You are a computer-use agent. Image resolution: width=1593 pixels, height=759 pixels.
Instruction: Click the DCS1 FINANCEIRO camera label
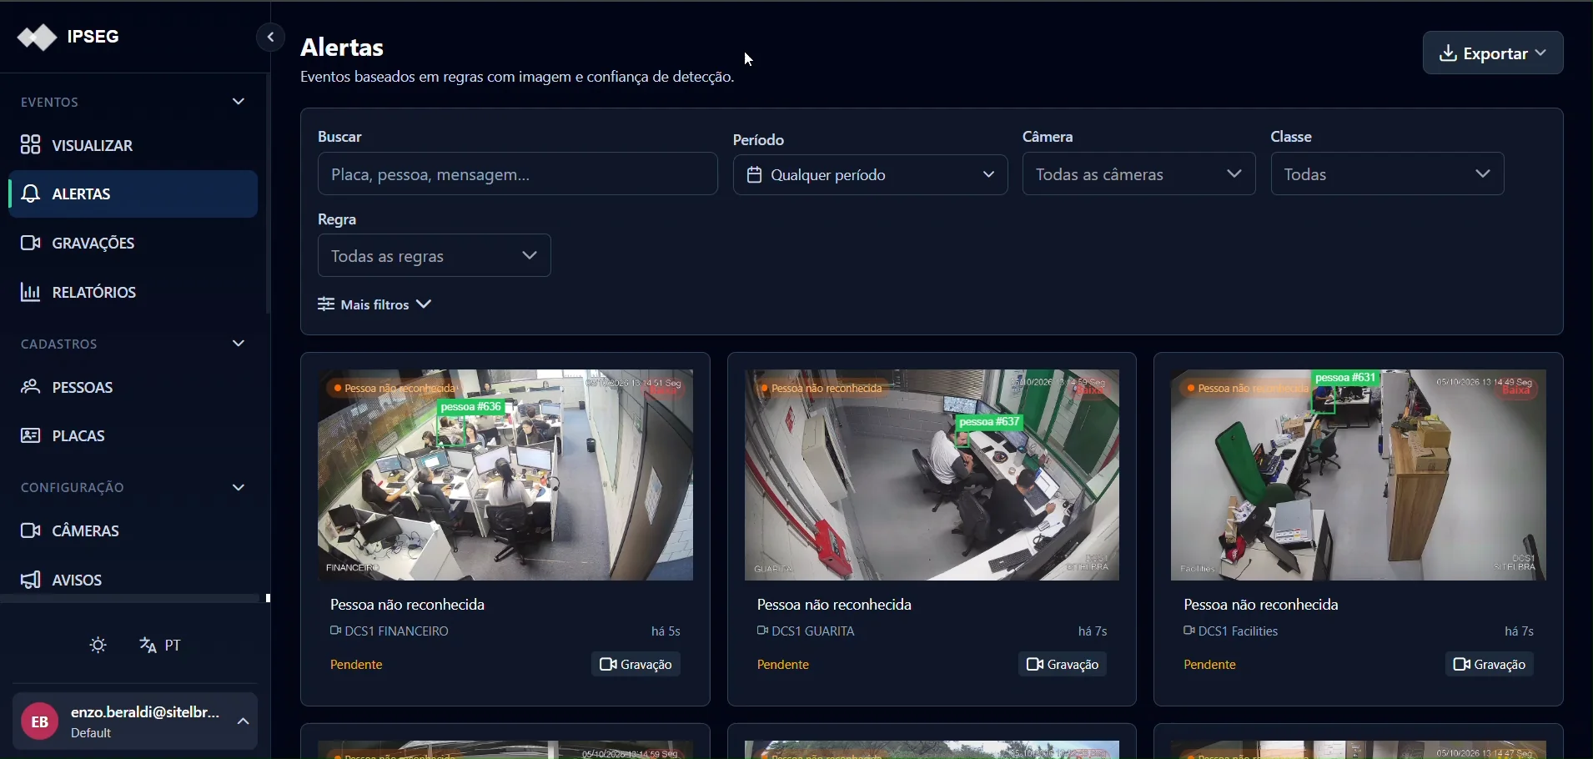click(x=390, y=632)
